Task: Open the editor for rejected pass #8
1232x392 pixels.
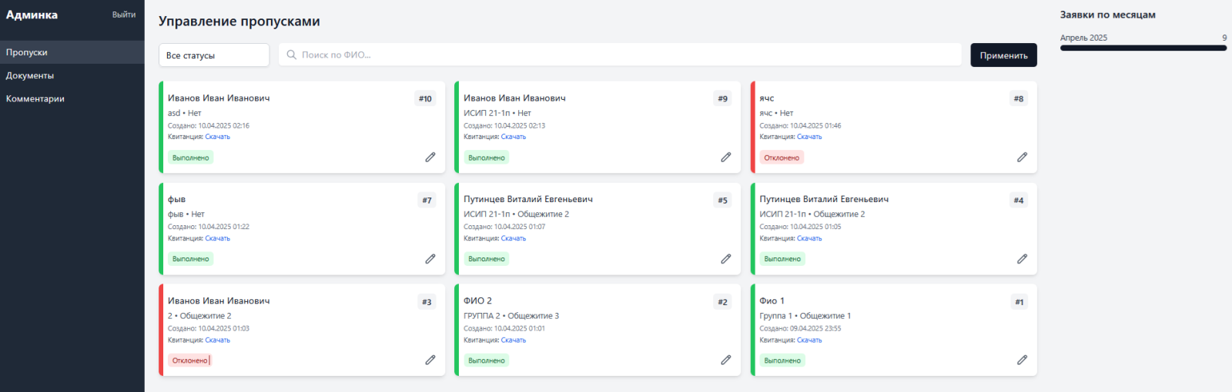Action: pos(1022,157)
